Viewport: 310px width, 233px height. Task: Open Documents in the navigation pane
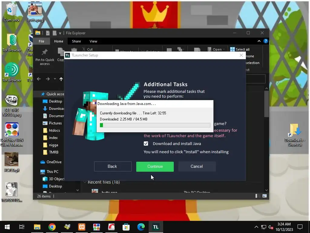click(54, 116)
